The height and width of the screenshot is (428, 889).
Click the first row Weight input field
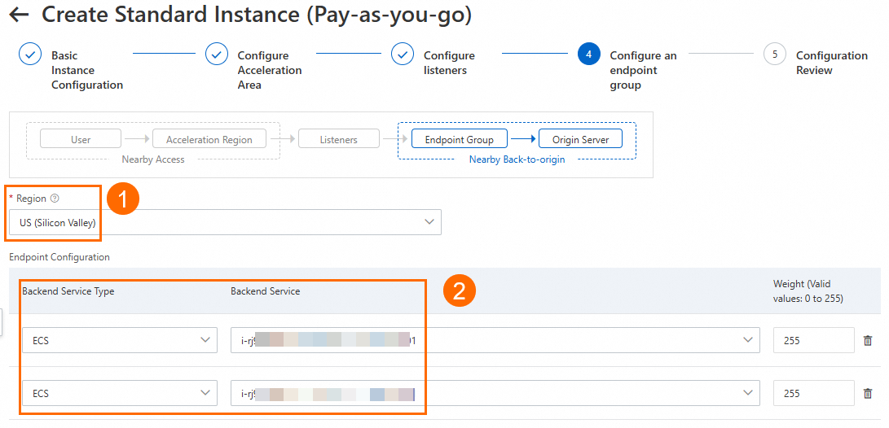(813, 341)
